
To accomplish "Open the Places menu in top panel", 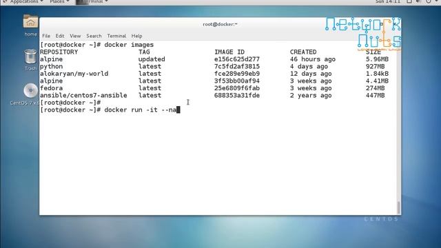I will (59, 1).
